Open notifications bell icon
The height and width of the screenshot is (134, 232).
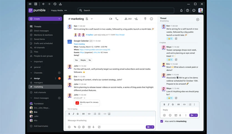click(181, 10)
